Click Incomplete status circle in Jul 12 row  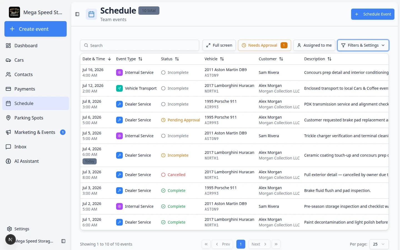[163, 88]
